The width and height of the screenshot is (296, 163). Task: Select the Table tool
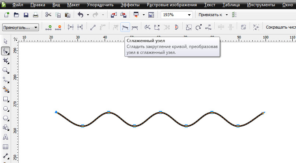pos(6,147)
